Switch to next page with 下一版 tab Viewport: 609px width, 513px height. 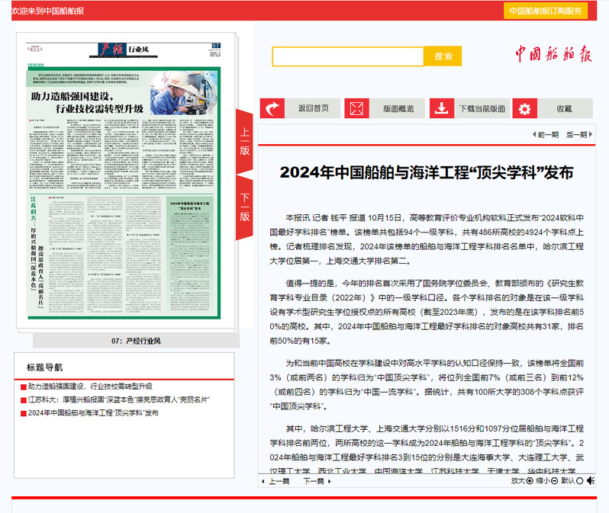click(245, 206)
